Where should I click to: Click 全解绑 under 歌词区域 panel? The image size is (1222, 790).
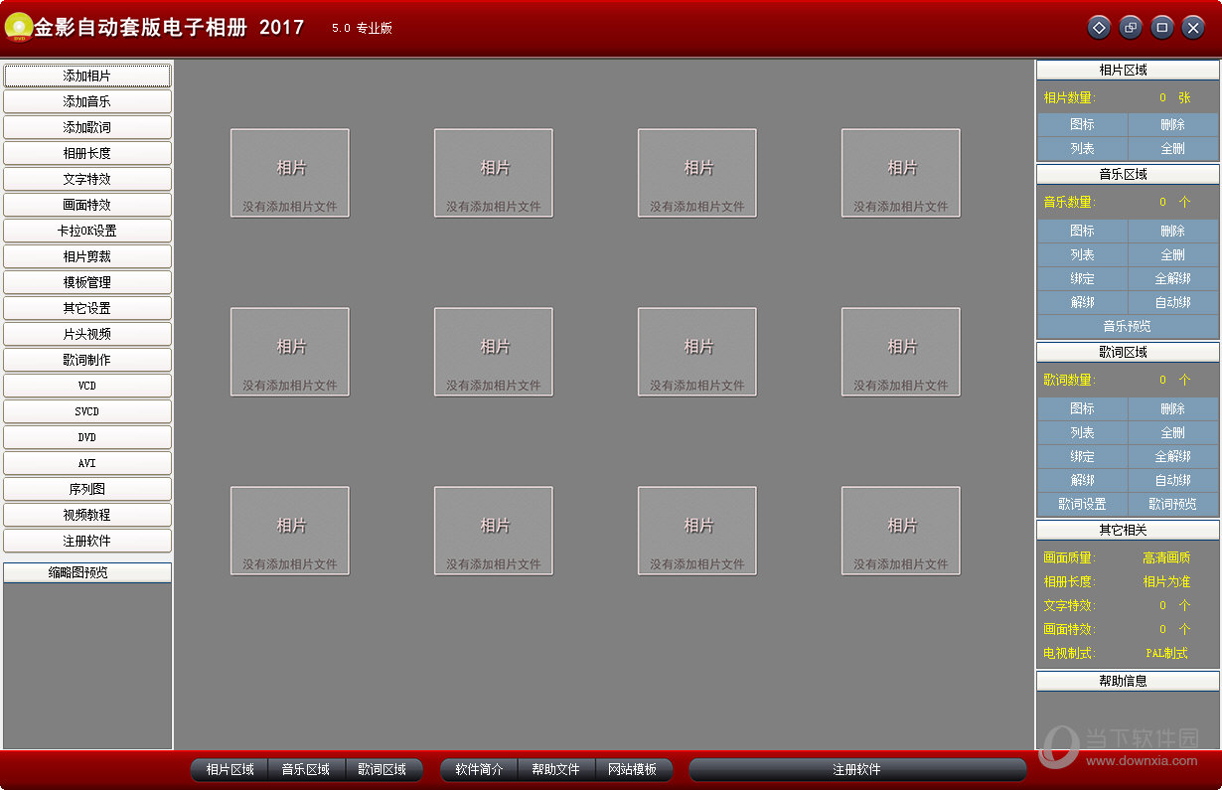1173,456
